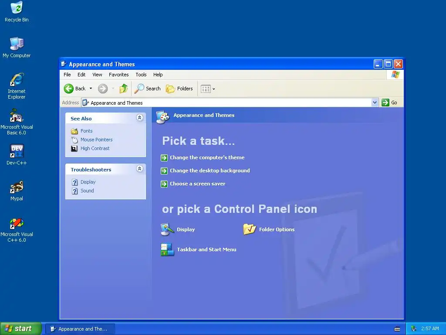Click the 2:57 AM clock
The image size is (446, 335).
point(430,329)
